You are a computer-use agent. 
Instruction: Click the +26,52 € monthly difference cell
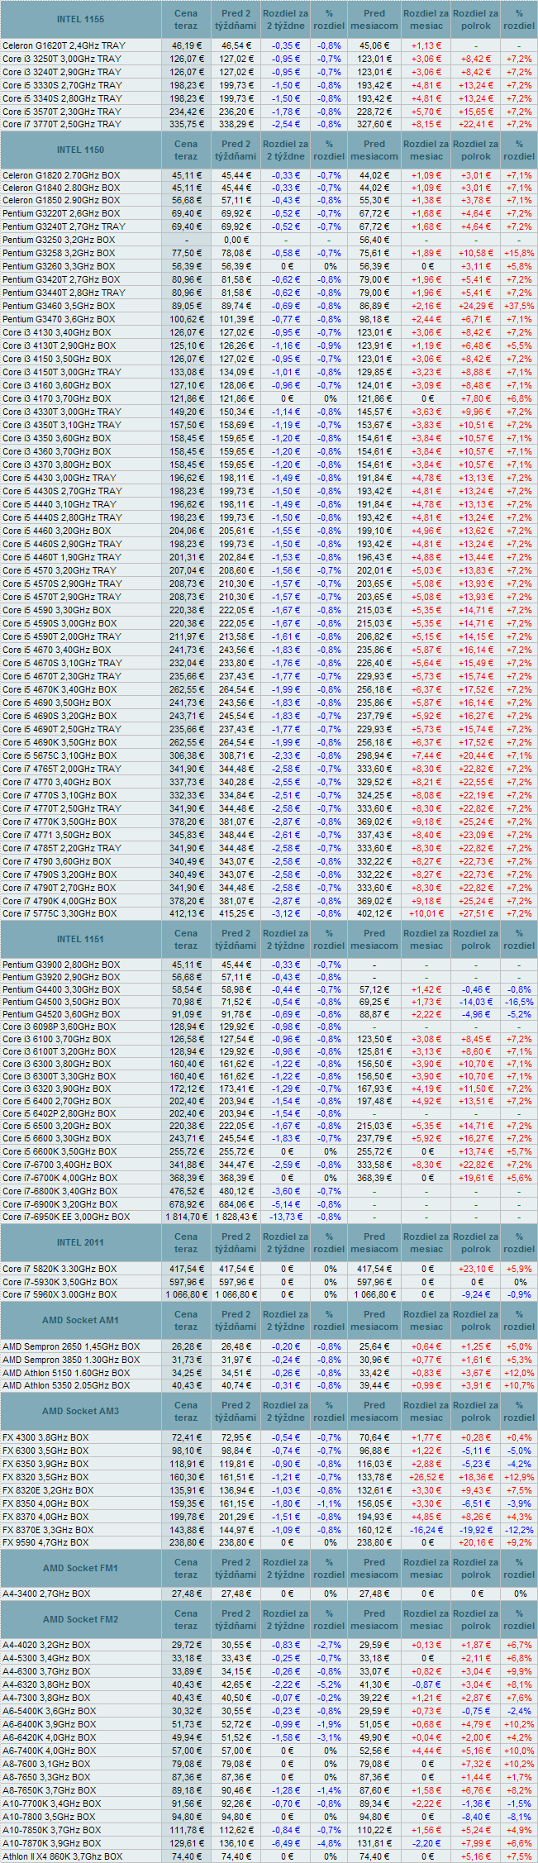(426, 1477)
